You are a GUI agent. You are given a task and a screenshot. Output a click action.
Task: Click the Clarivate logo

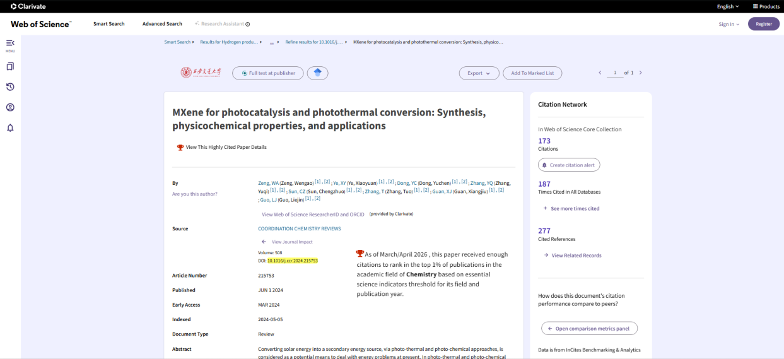[x=28, y=6]
